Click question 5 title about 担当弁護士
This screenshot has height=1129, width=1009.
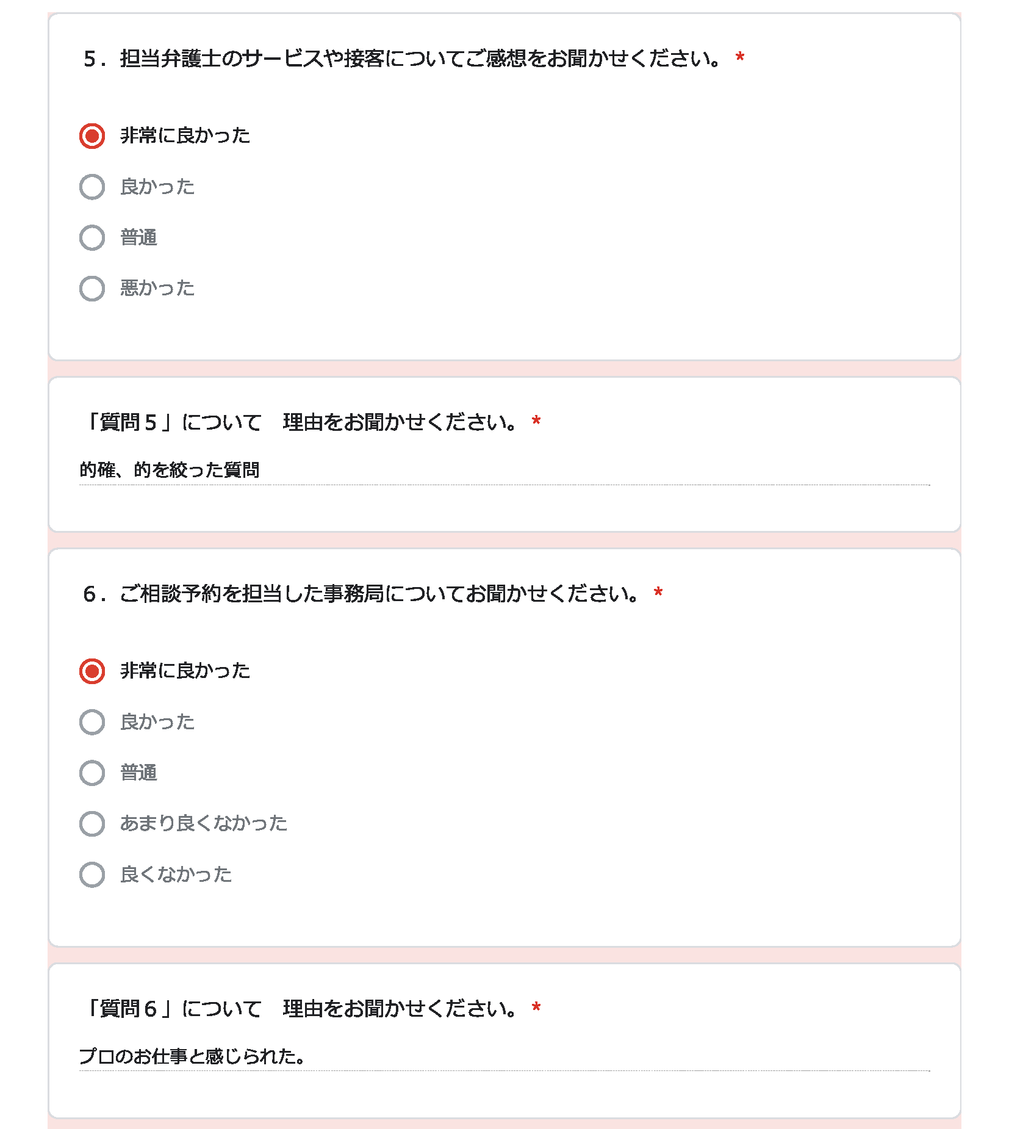(x=403, y=59)
